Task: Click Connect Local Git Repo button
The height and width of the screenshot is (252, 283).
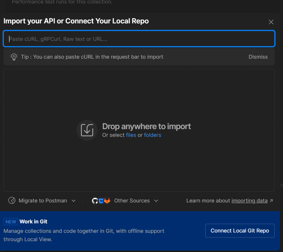Action: click(x=240, y=231)
